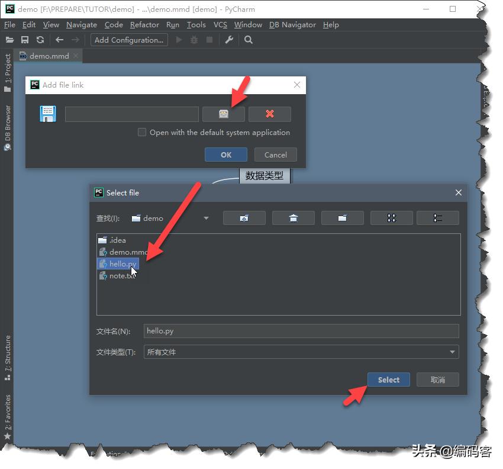
Task: Click Synchronize refresh icon in toolbar
Action: coord(40,40)
